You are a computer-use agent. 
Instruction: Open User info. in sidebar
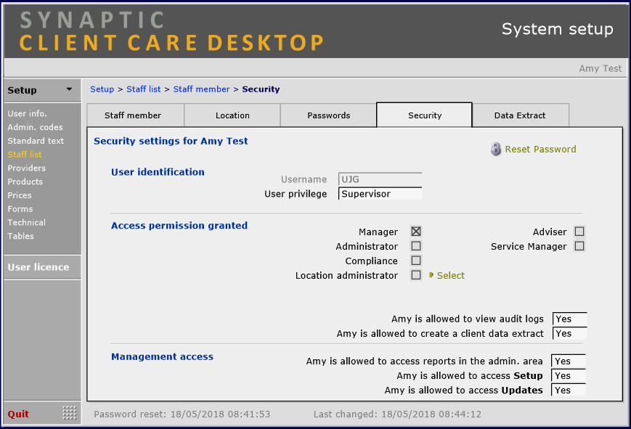[x=27, y=113]
